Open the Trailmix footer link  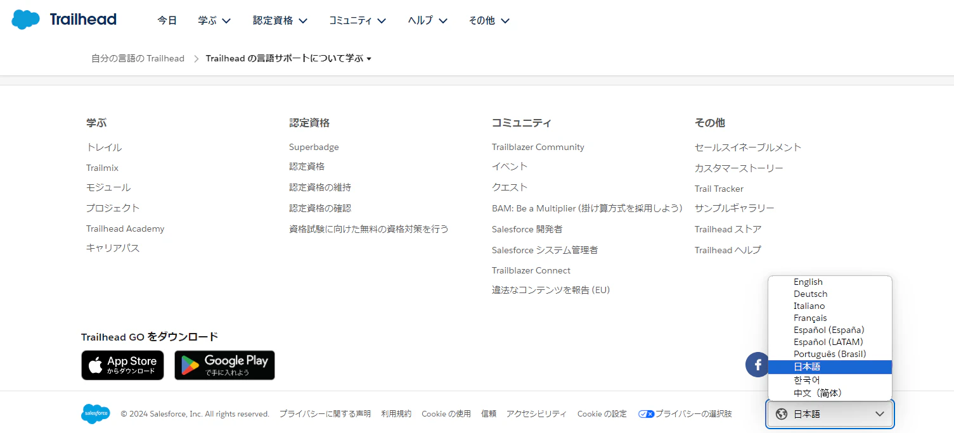click(102, 168)
